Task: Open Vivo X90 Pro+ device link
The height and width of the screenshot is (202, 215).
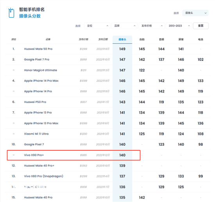Action: click(x=34, y=155)
